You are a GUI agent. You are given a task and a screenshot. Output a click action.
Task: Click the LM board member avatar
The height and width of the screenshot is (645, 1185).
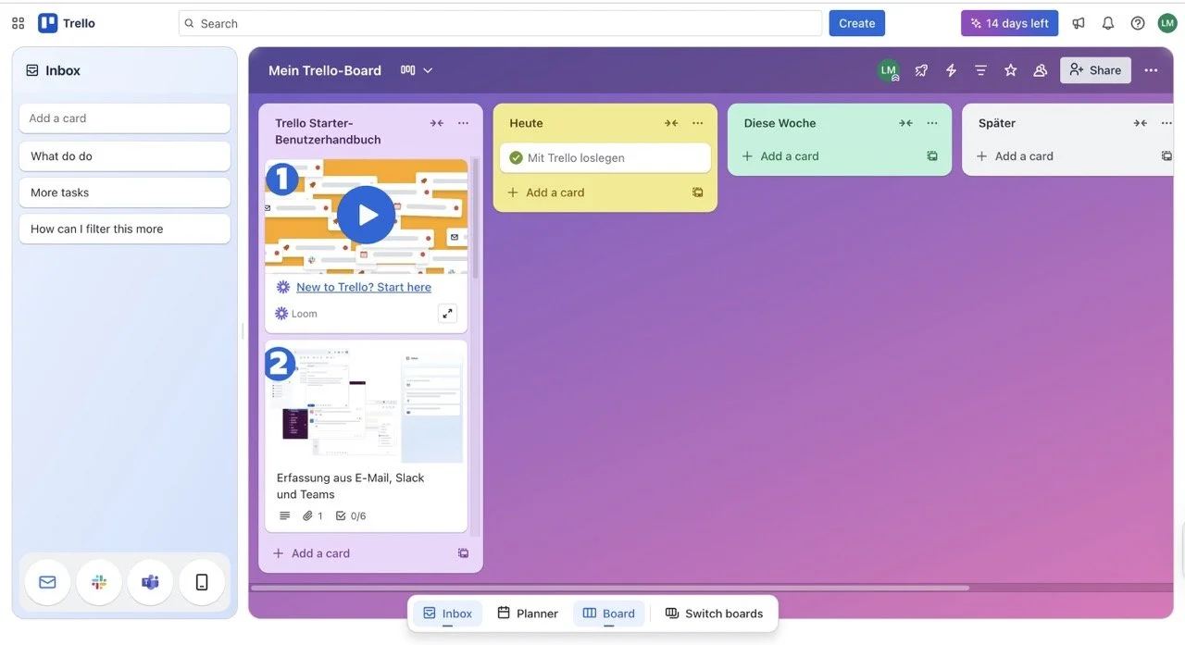(889, 70)
